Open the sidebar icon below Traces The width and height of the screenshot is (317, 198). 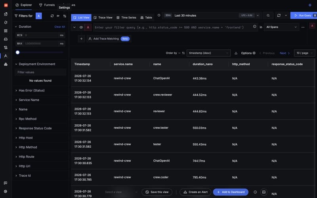6,64
